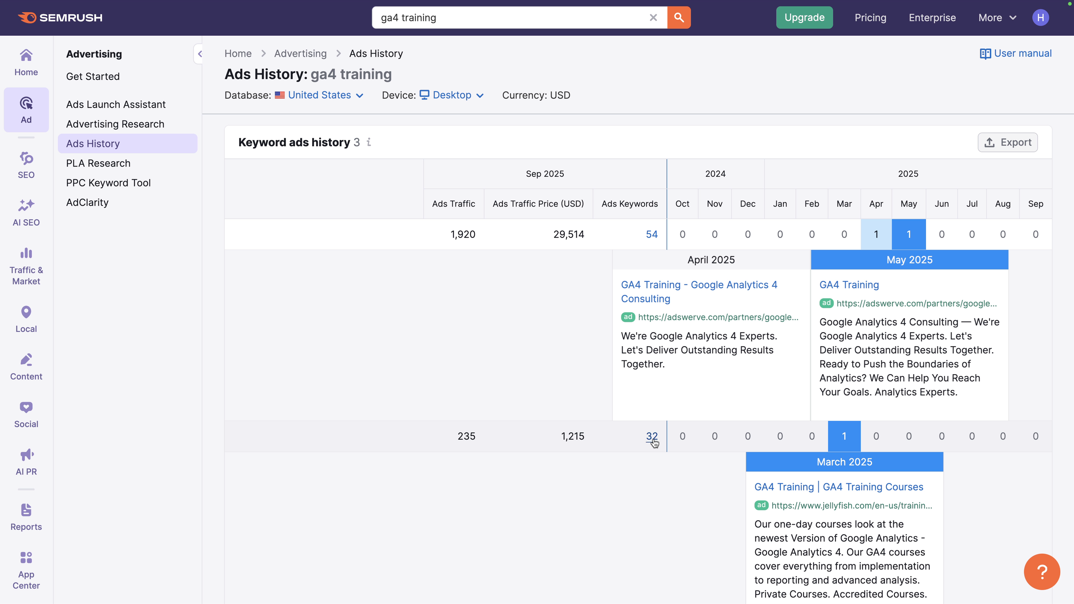
Task: Clear the search query with the X icon
Action: tap(653, 17)
